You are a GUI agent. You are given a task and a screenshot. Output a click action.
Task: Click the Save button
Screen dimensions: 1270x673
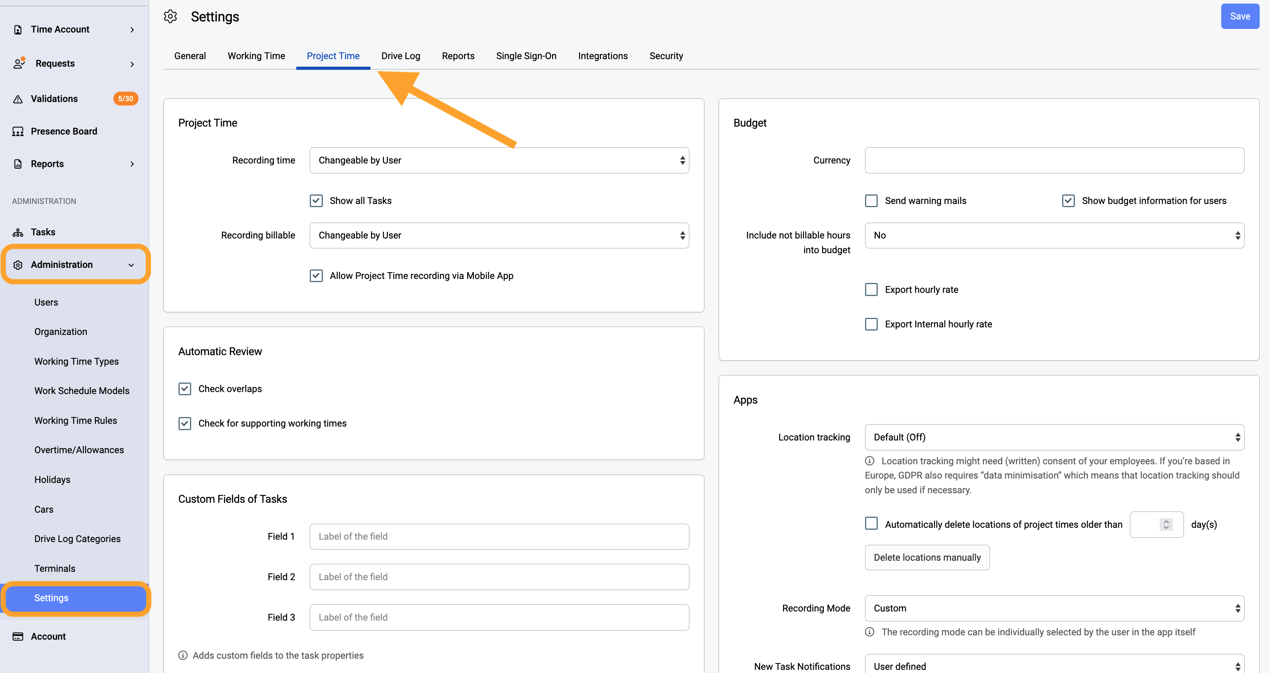pyautogui.click(x=1239, y=16)
